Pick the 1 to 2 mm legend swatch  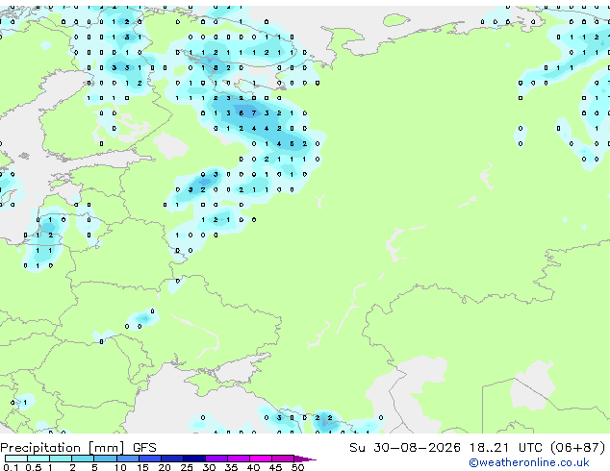click(61, 459)
